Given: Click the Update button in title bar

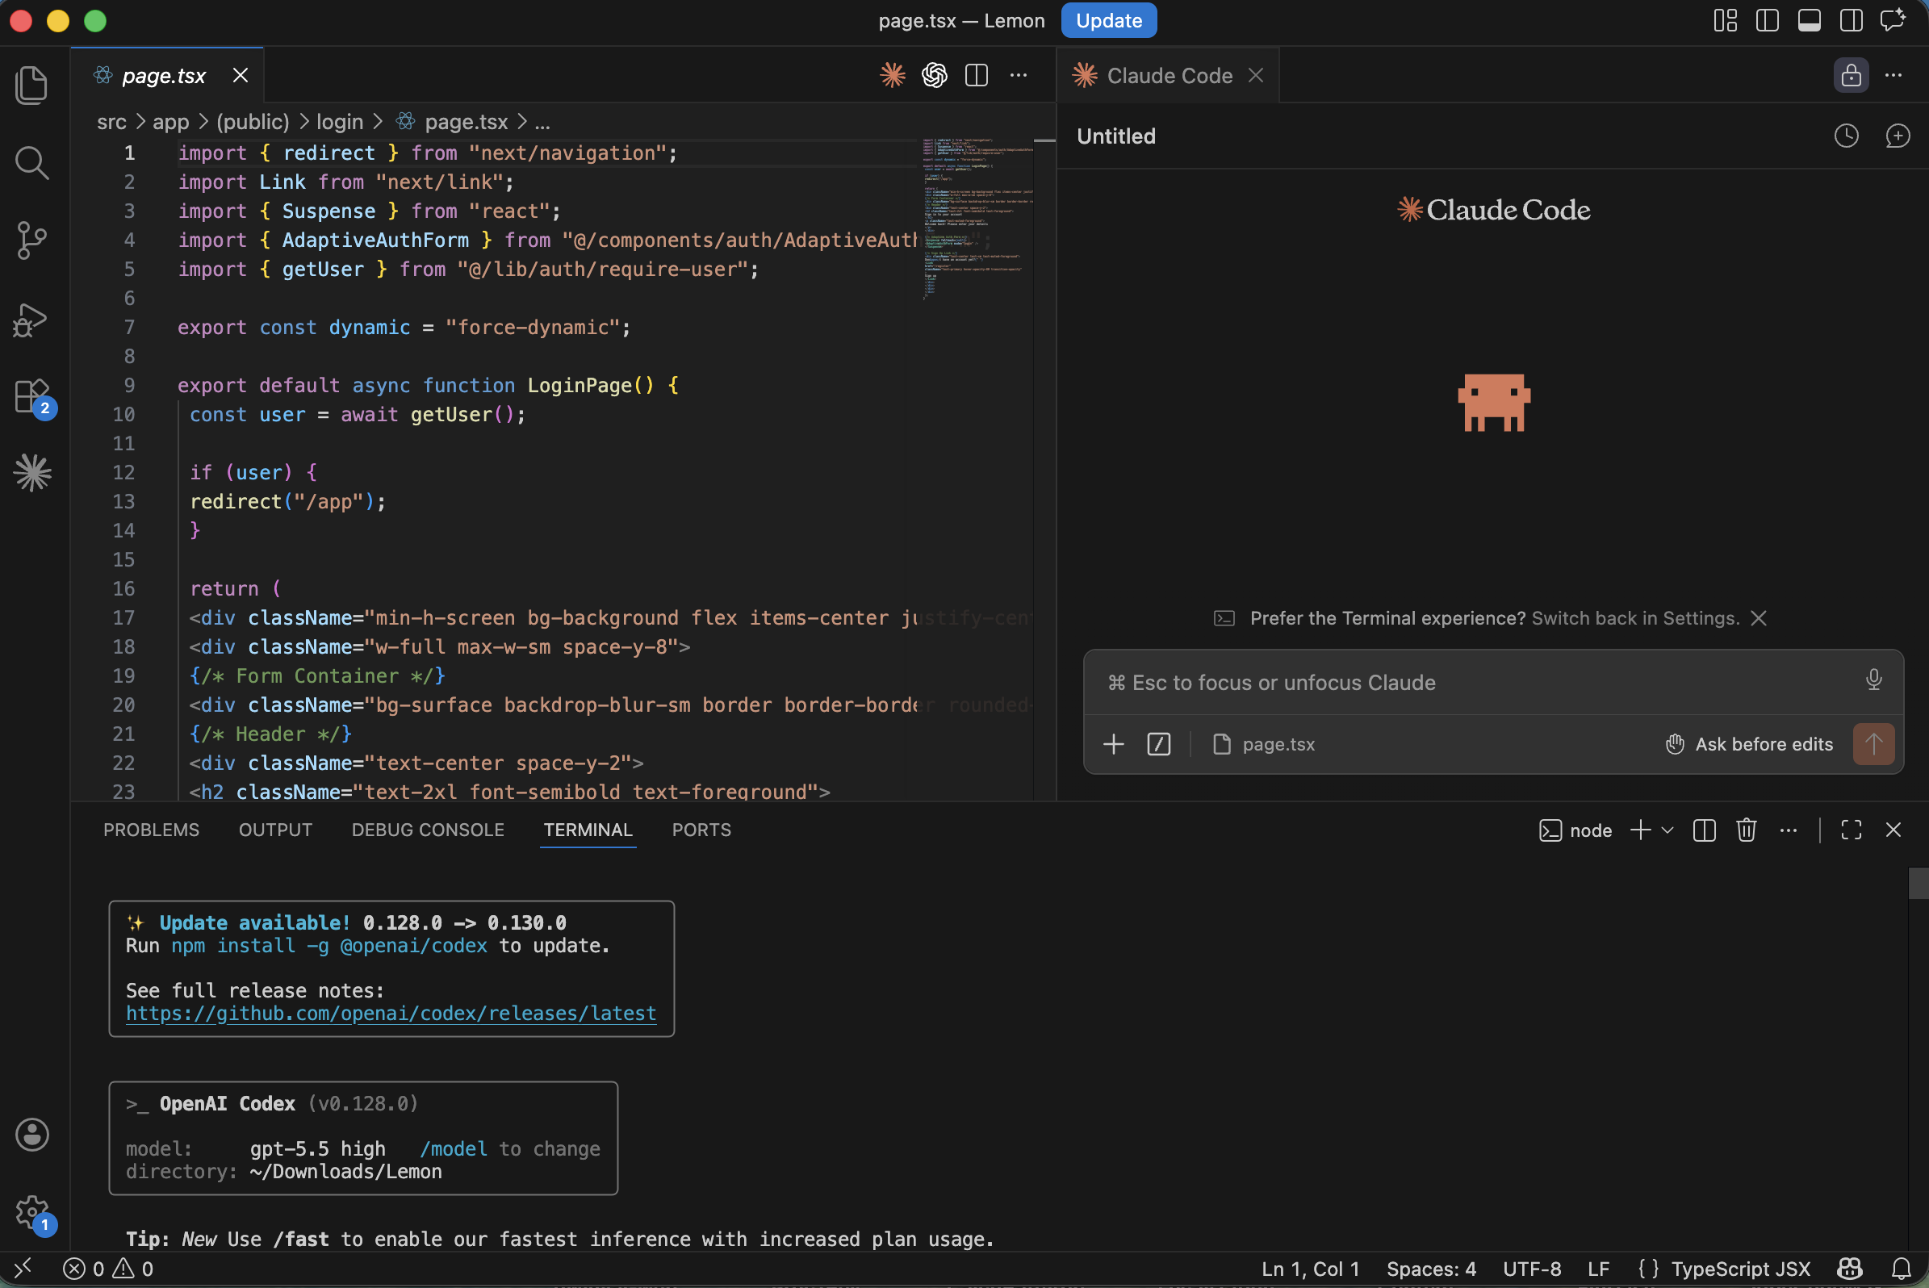Looking at the screenshot, I should tap(1108, 20).
